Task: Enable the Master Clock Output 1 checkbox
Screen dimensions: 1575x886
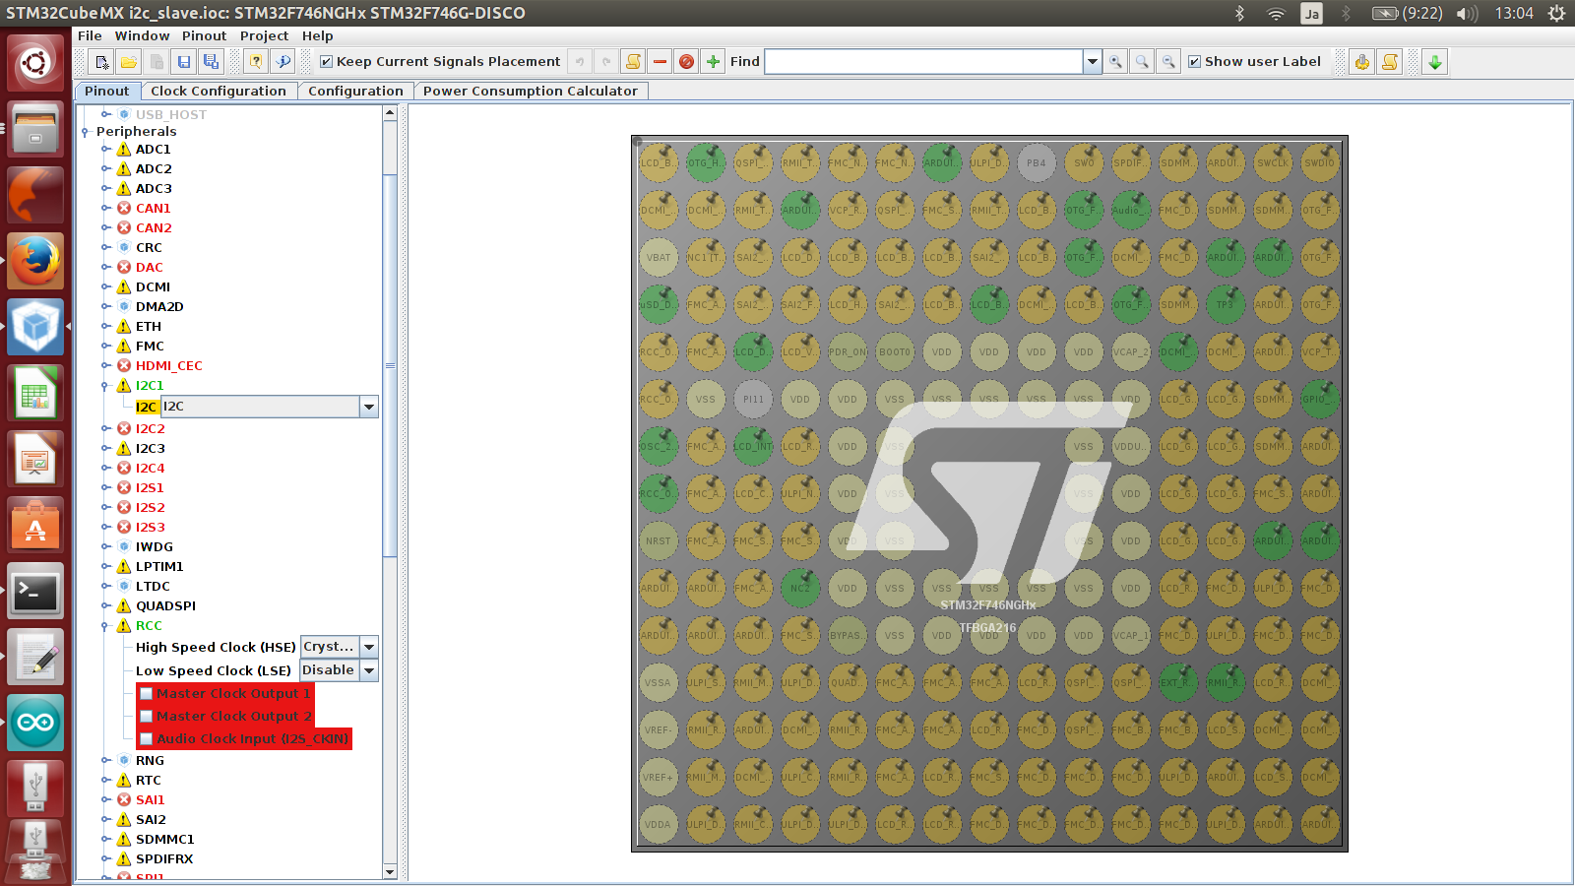Action: [147, 694]
